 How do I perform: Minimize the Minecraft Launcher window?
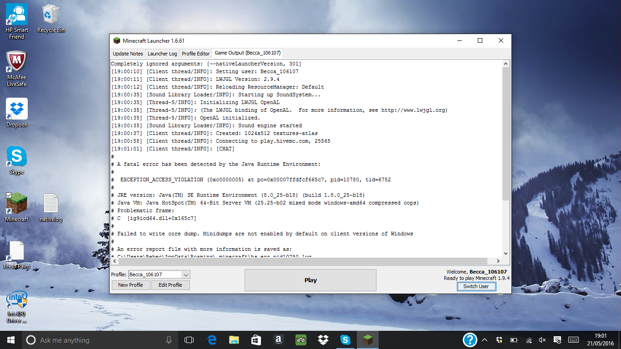(x=459, y=41)
